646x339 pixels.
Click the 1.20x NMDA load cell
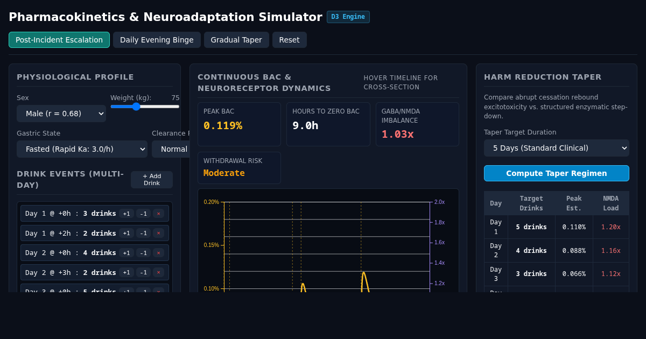(x=611, y=227)
